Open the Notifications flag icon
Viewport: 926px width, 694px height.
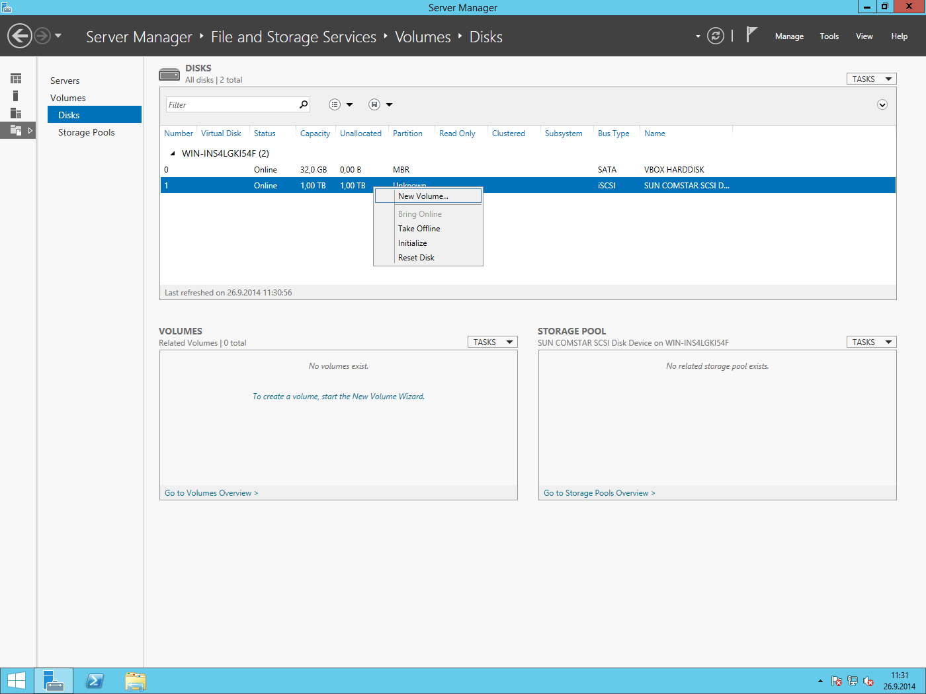point(751,34)
